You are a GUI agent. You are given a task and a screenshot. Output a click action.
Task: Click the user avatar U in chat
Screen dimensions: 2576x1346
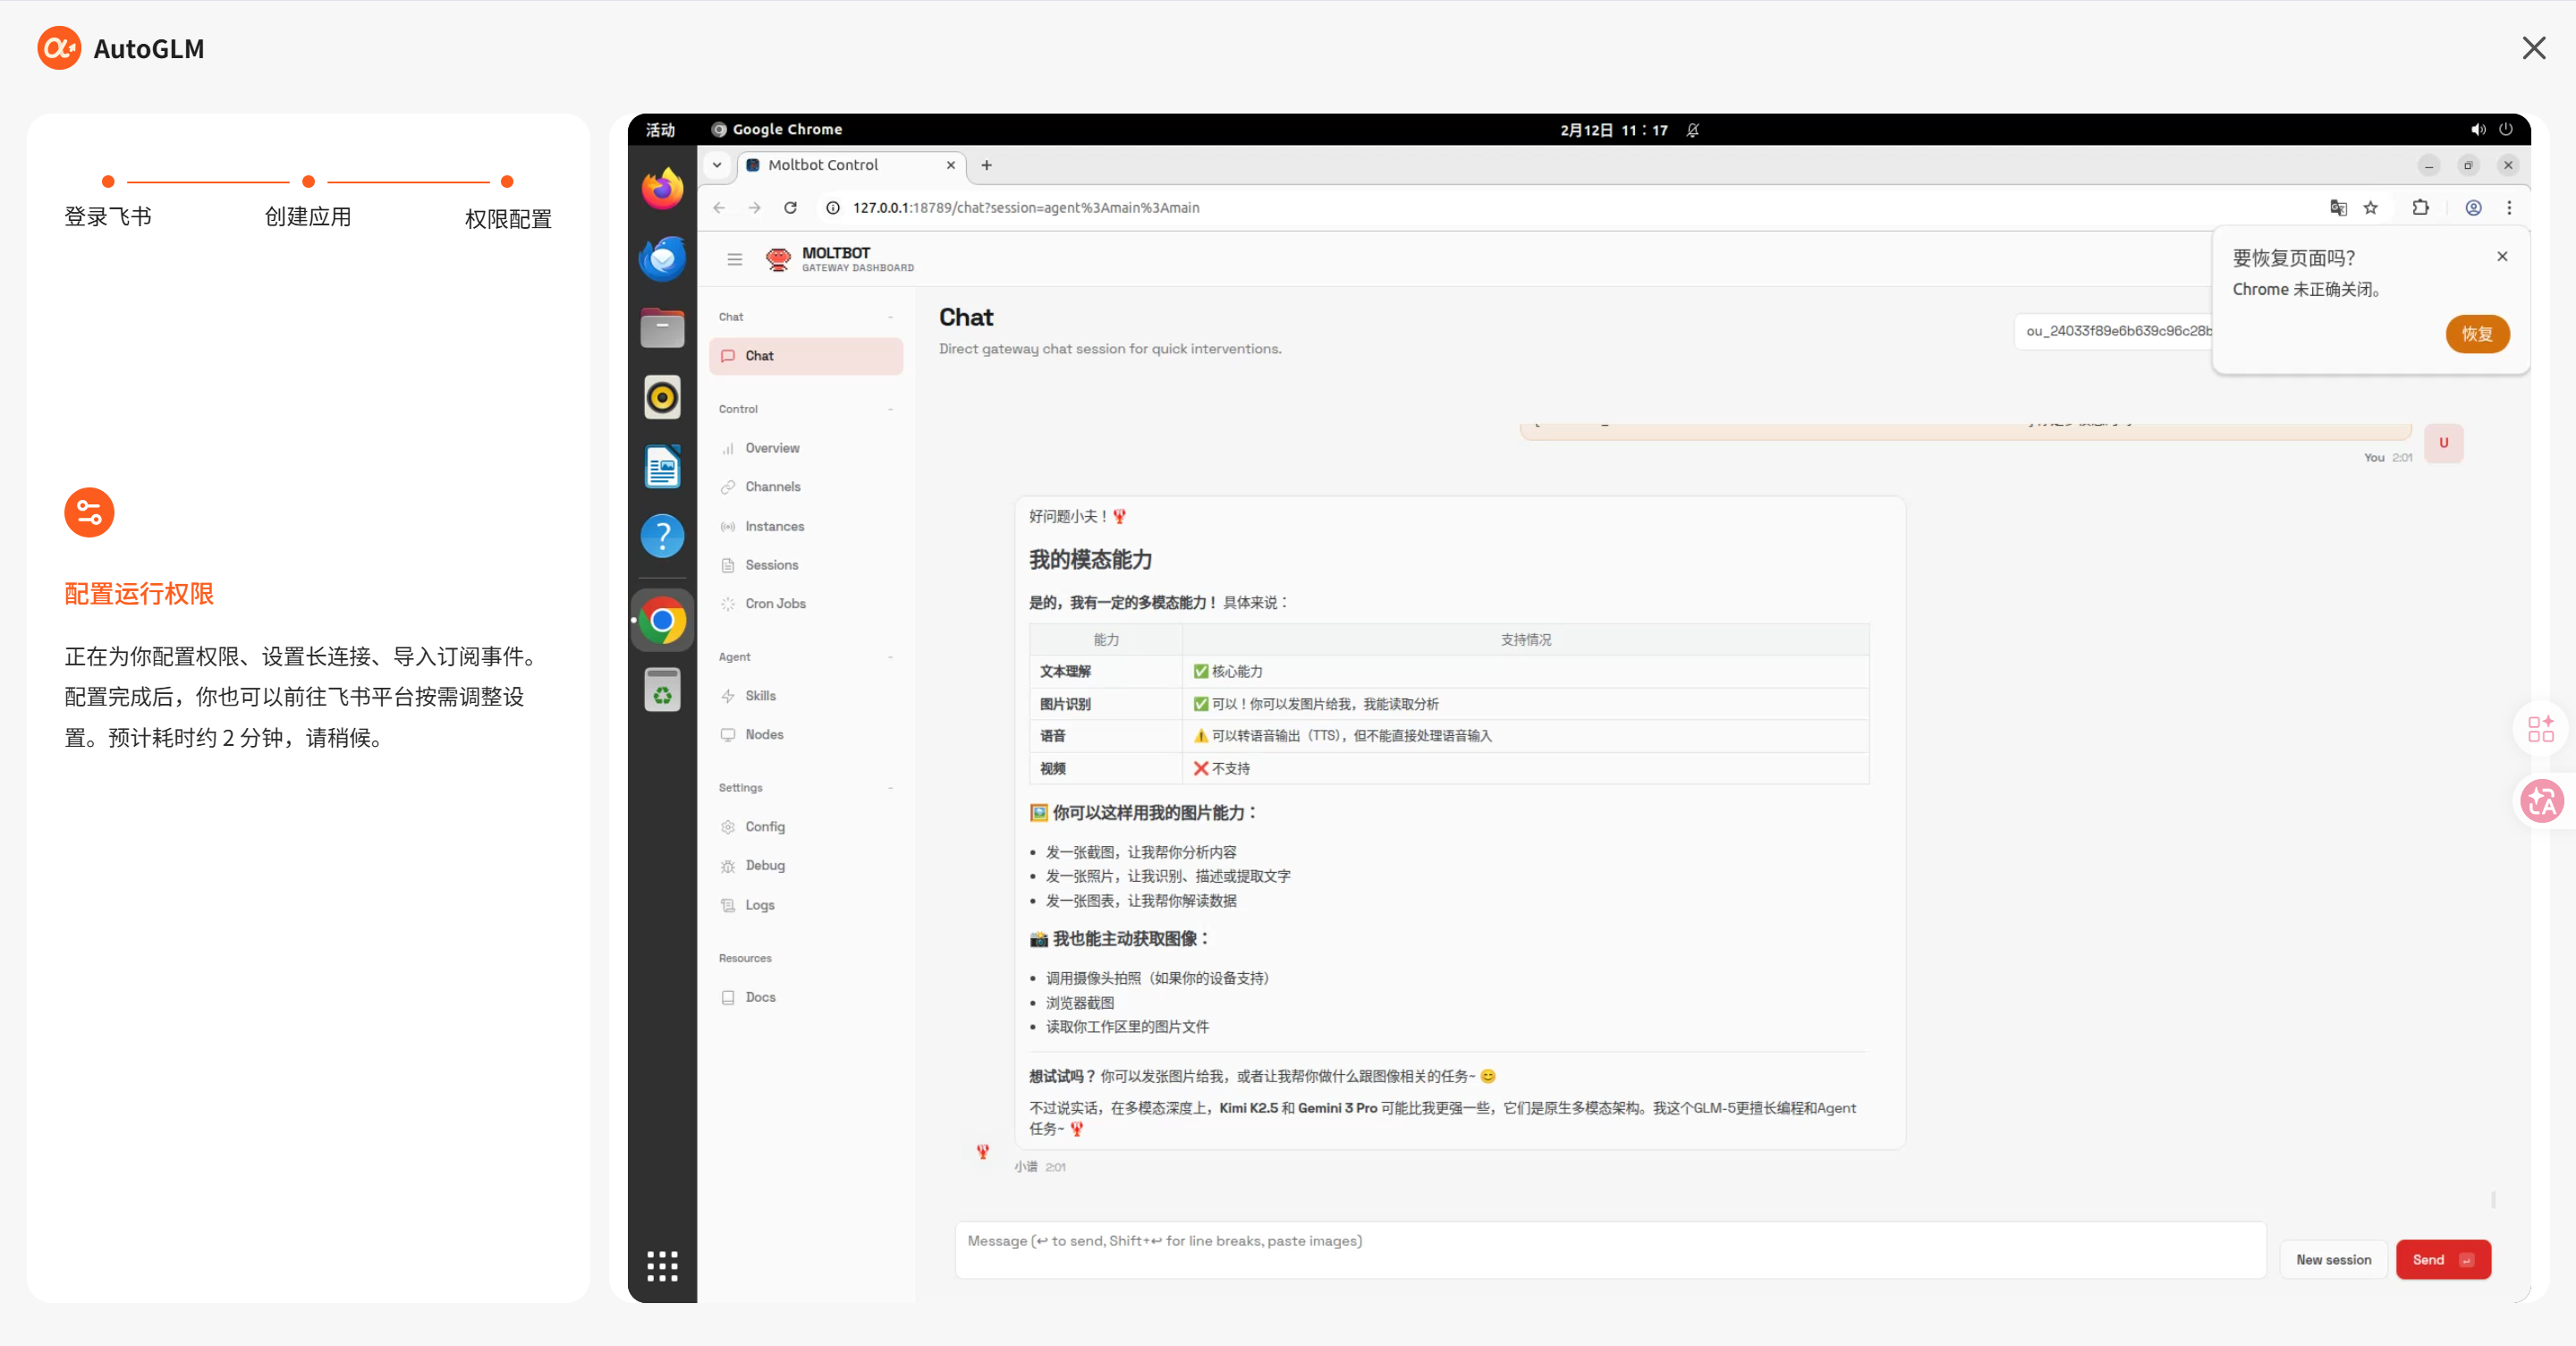pyautogui.click(x=2443, y=443)
